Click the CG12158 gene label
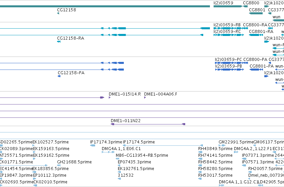Screen dimensions: 284x187 (66, 10)
